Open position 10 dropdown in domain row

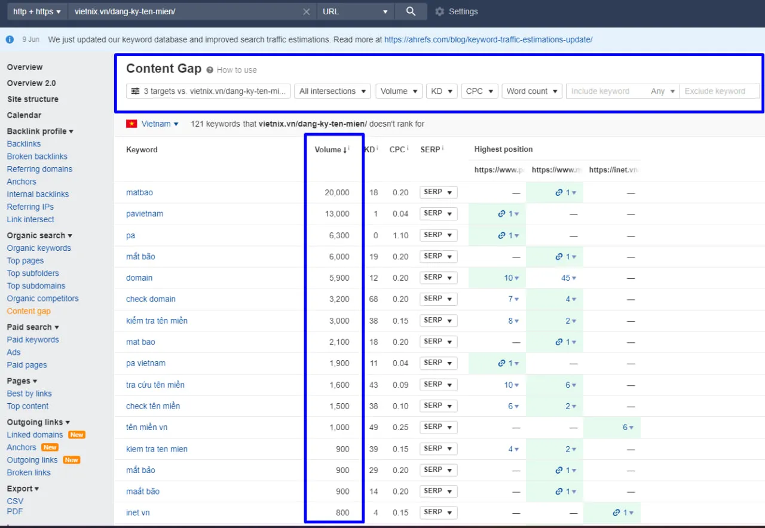(x=511, y=278)
